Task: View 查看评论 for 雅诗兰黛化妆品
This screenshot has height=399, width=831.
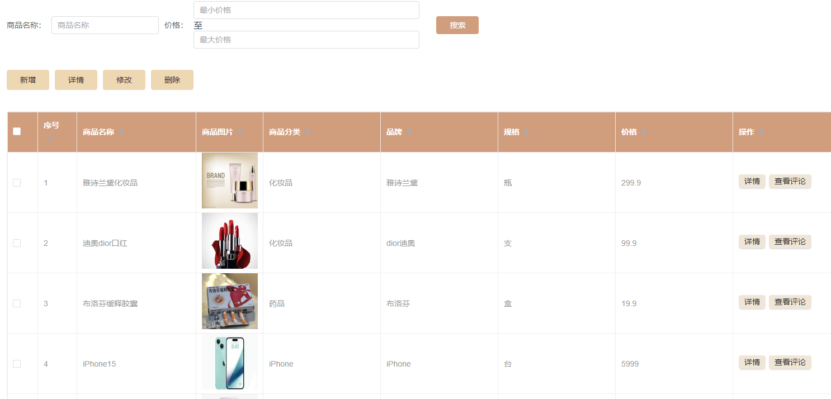Action: pyautogui.click(x=790, y=181)
